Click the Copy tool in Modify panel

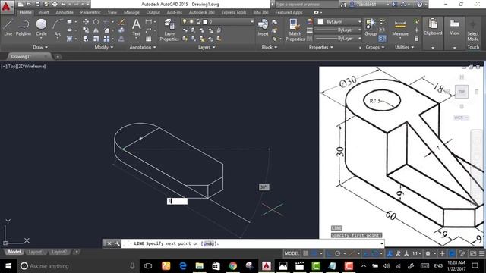click(86, 30)
